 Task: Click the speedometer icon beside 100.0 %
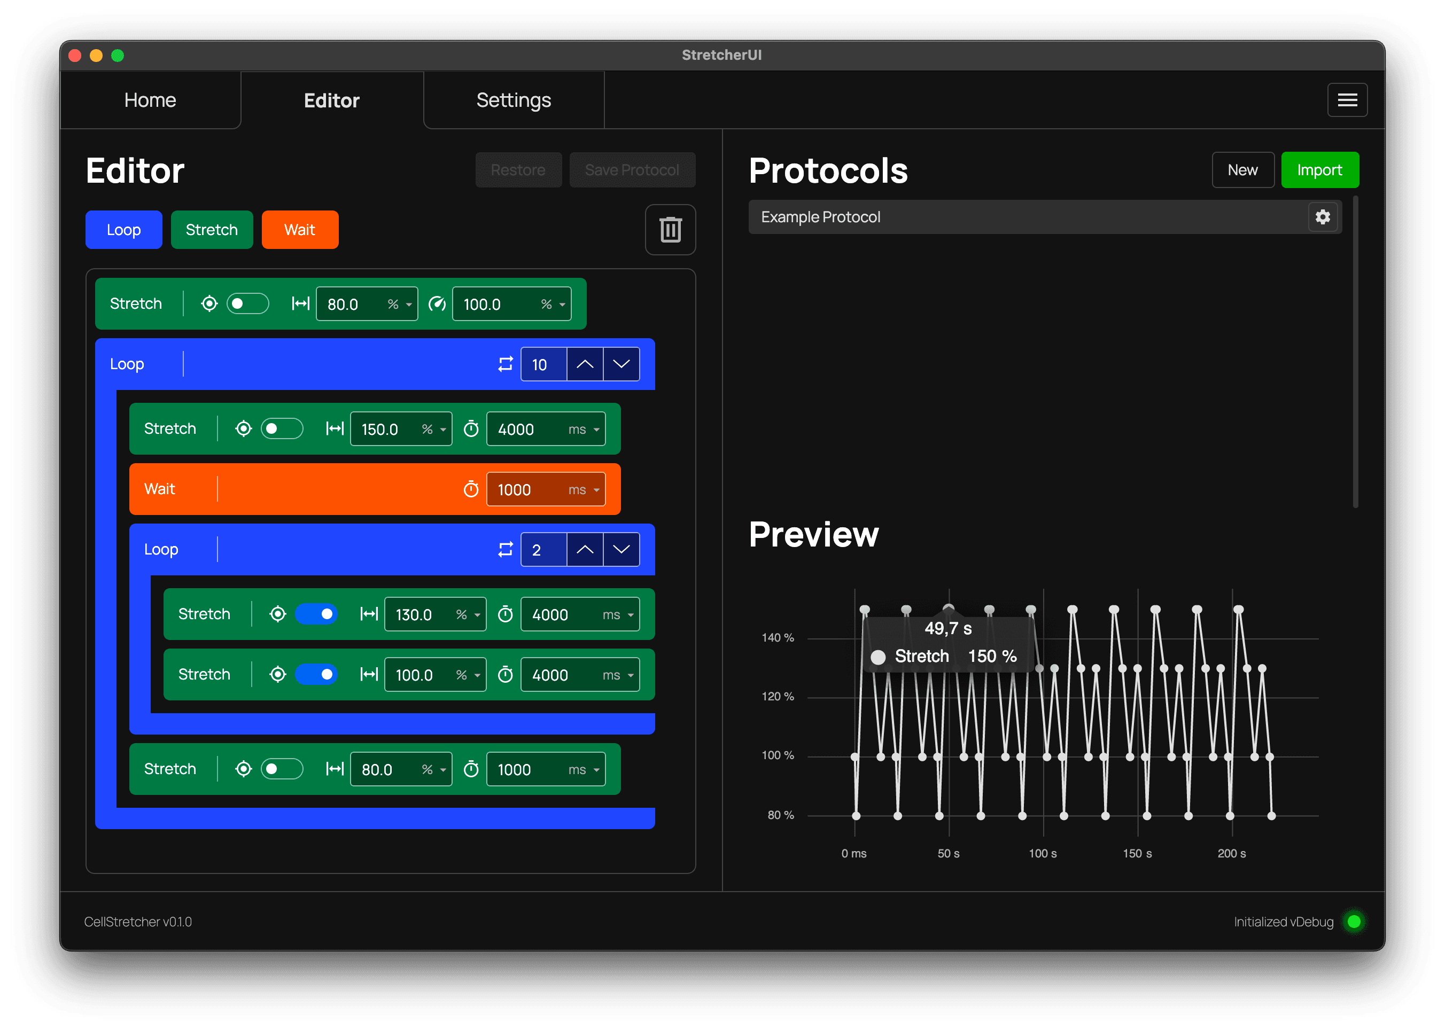pos(437,304)
